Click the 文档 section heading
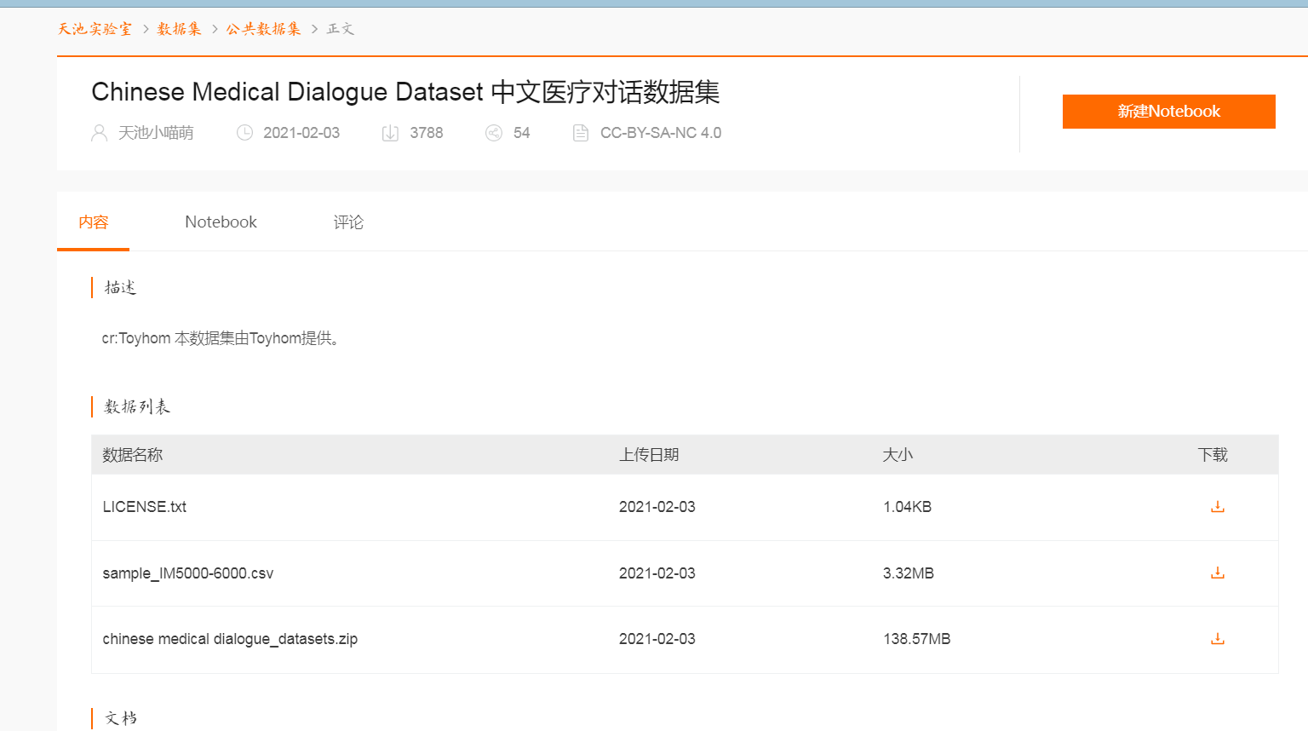 pos(121,718)
